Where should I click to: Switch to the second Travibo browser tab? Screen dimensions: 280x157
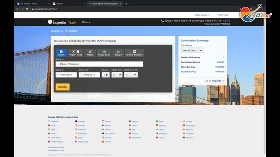click(x=69, y=3)
